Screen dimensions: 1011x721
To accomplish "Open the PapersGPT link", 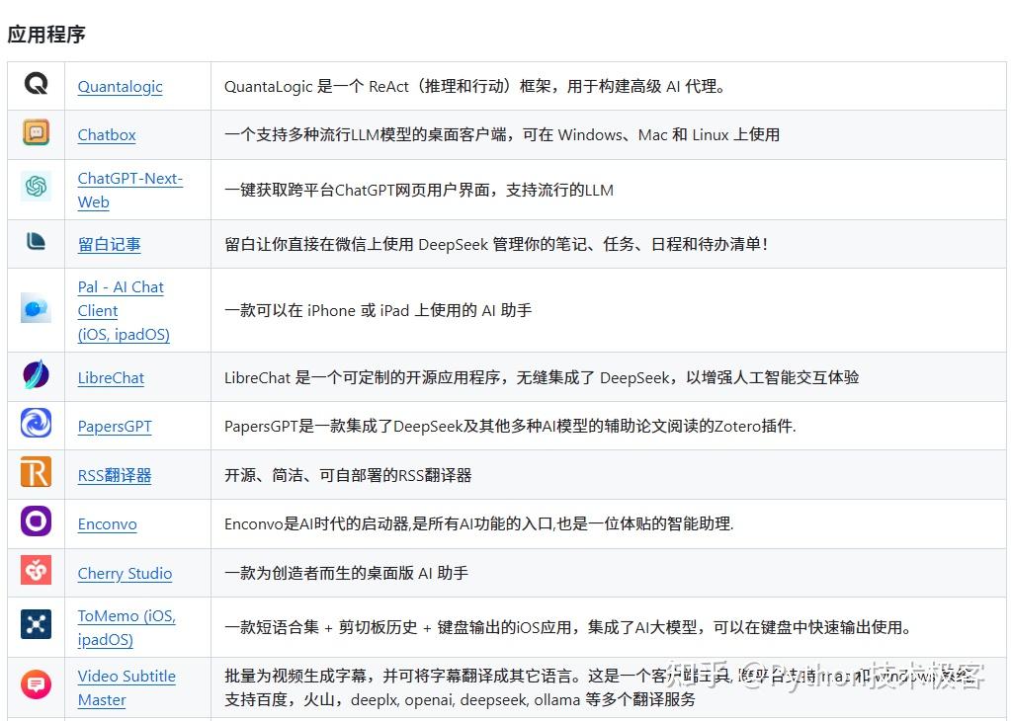I will click(115, 427).
